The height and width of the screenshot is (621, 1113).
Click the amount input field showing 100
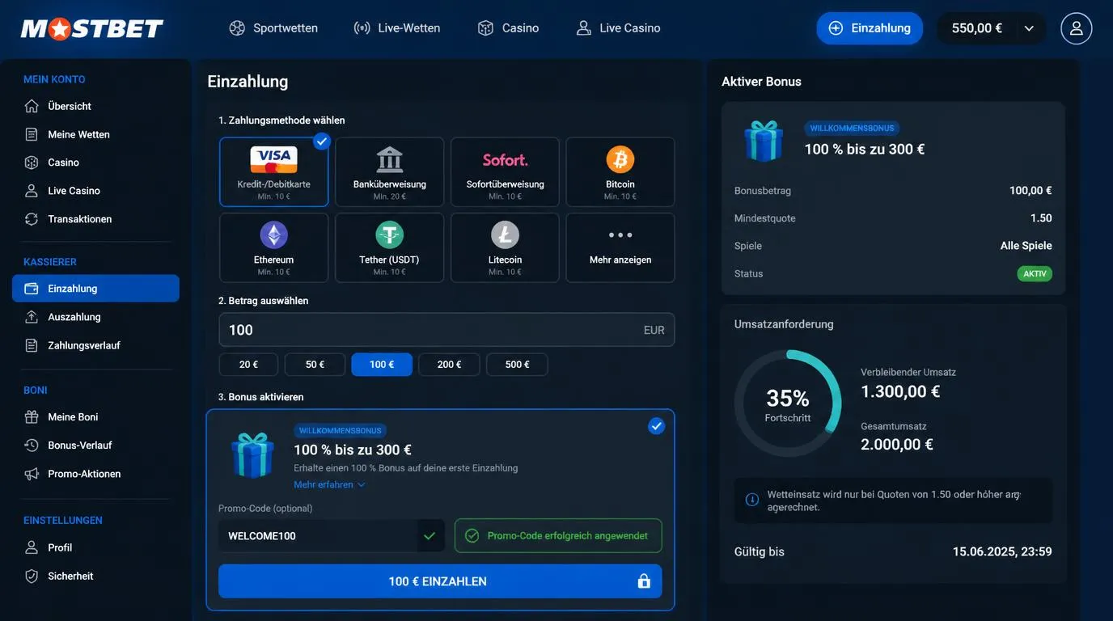pos(446,330)
